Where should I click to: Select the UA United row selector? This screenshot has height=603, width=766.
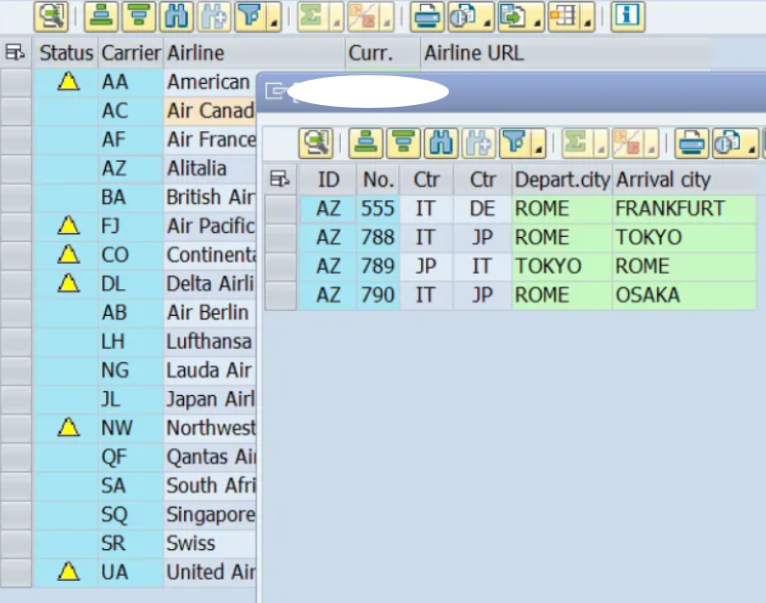click(16, 572)
